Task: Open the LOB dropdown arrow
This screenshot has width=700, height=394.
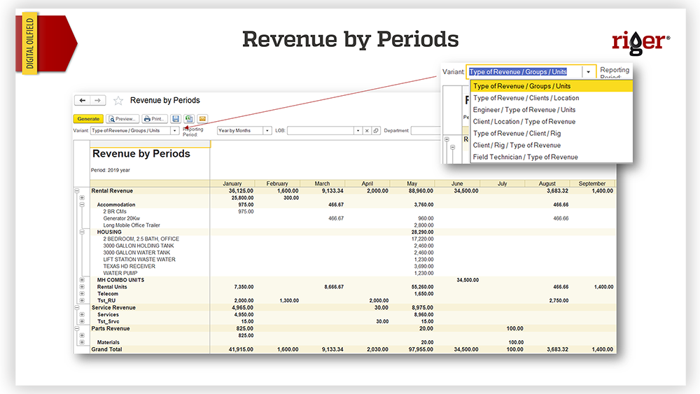Action: pyautogui.click(x=358, y=131)
